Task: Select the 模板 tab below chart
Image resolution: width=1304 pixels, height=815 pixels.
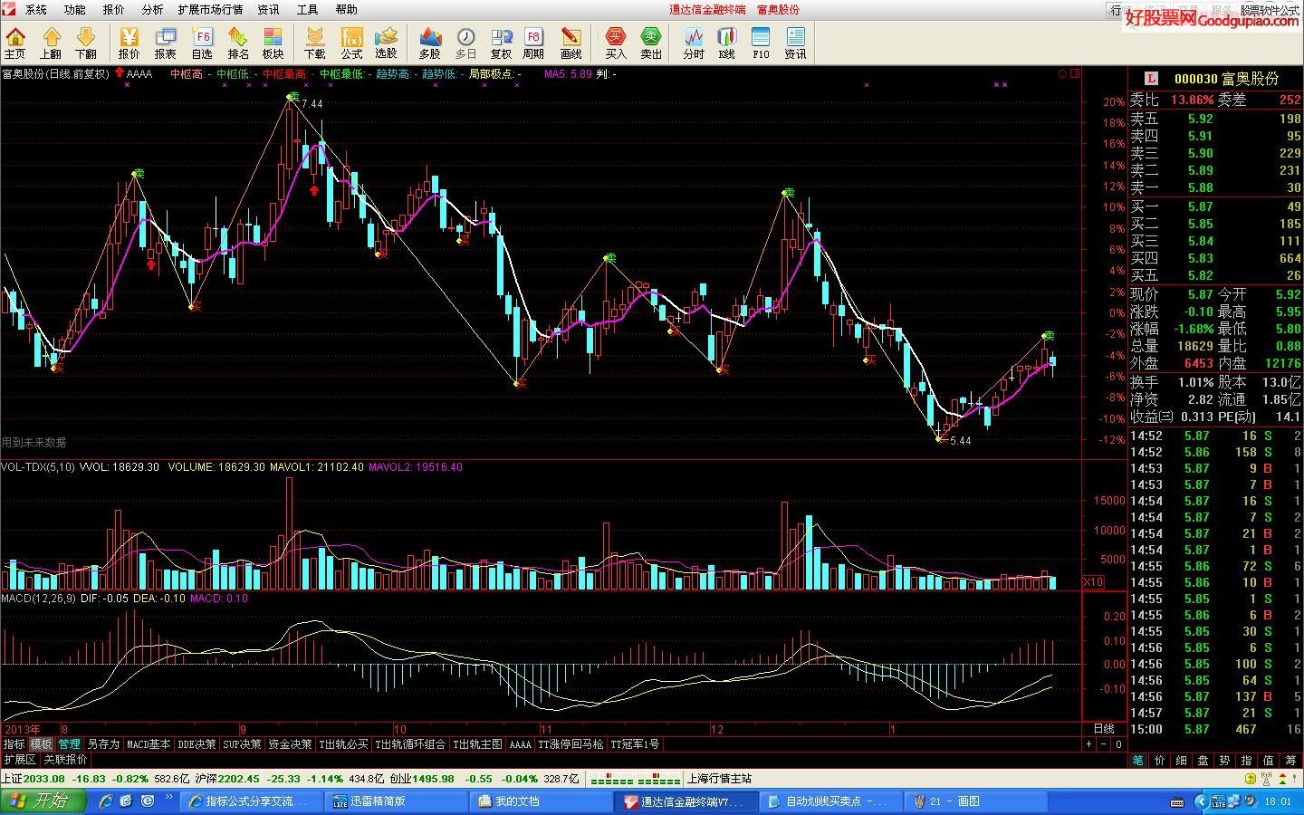Action: 41,744
